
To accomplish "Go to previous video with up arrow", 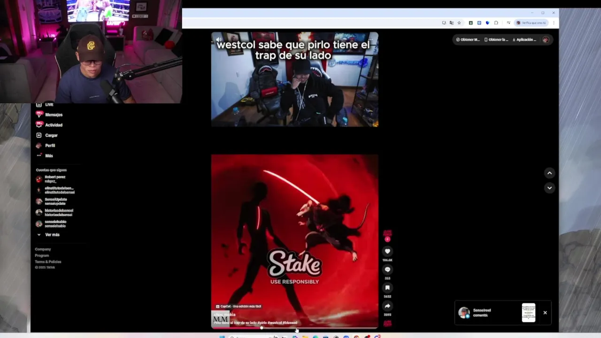I will (x=549, y=173).
